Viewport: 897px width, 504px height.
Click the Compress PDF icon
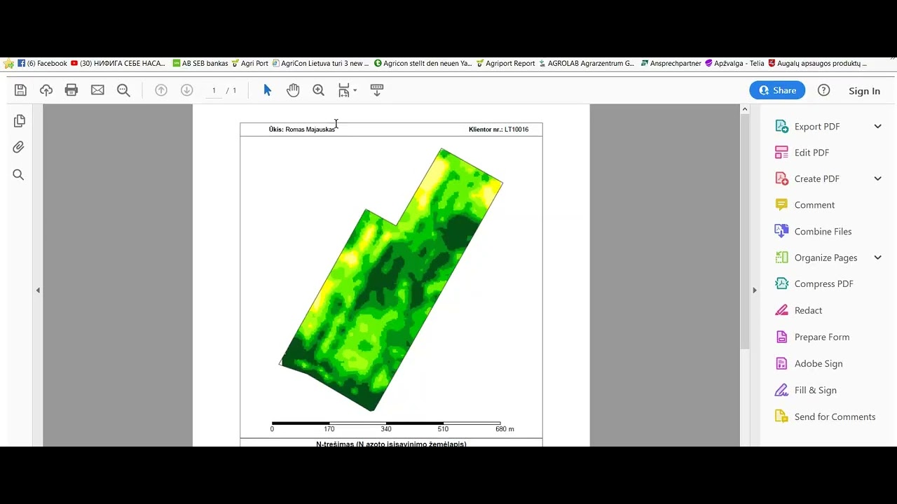pyautogui.click(x=781, y=284)
